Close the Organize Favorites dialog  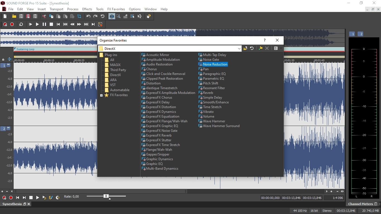277,40
